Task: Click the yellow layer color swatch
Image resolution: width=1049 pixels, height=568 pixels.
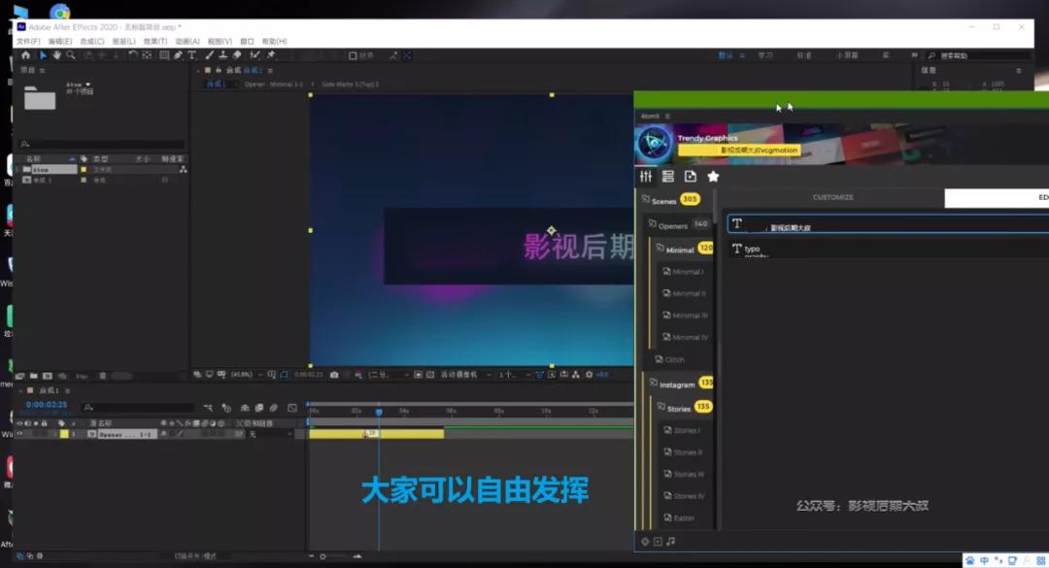Action: pos(66,433)
